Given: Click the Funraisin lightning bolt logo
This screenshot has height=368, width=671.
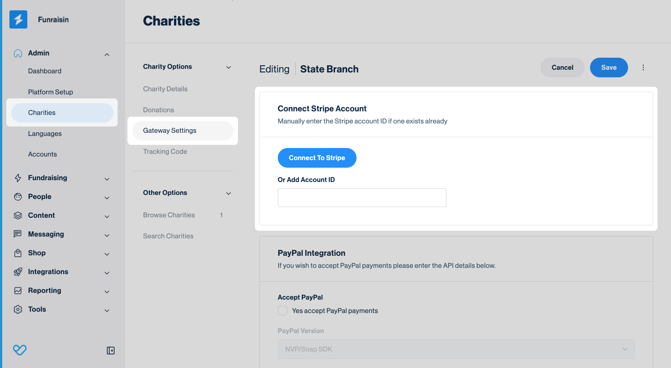Looking at the screenshot, I should (x=18, y=20).
